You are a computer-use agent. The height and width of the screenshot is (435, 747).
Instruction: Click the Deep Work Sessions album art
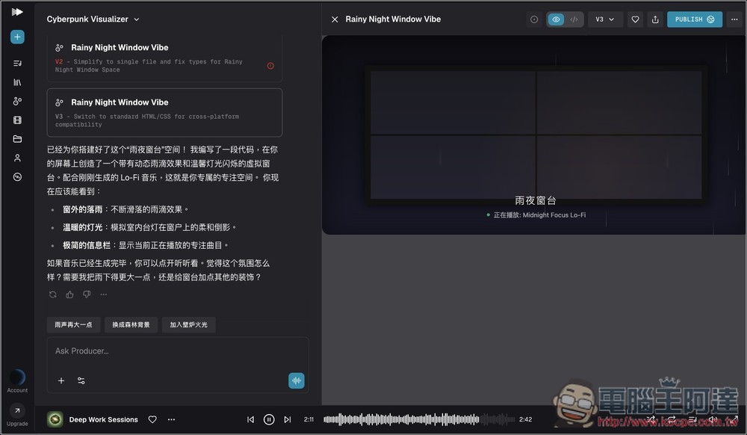click(55, 419)
